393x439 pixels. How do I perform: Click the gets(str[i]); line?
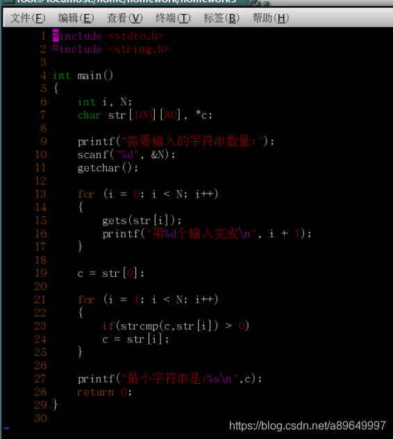click(x=142, y=221)
